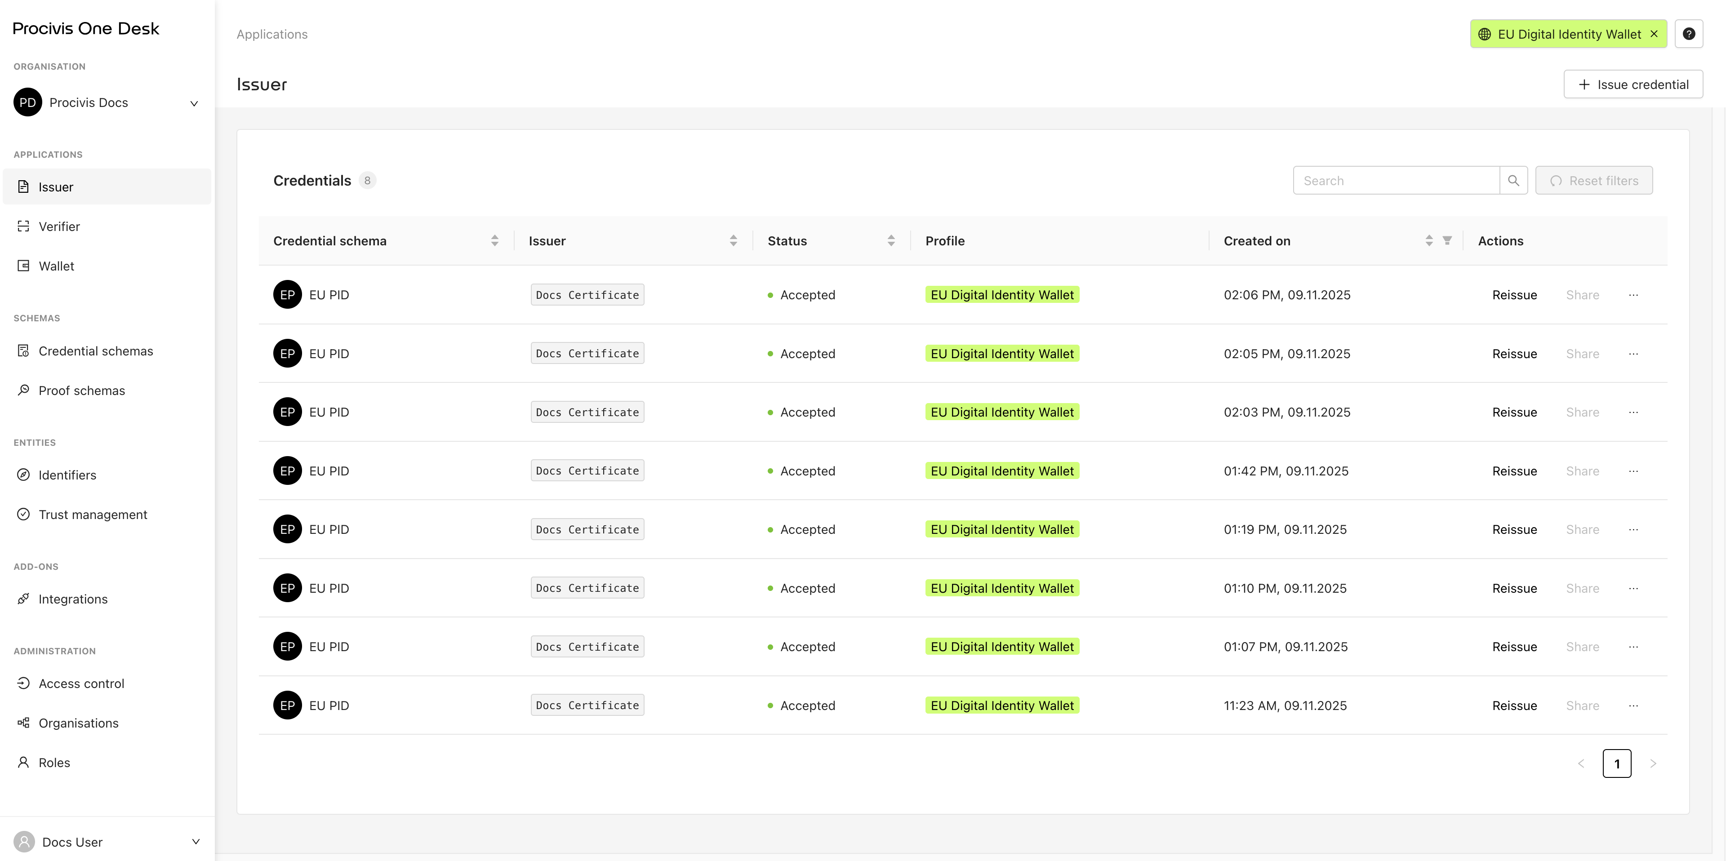
Task: Remove the EU Digital Identity Wallet filter chip
Action: point(1654,34)
